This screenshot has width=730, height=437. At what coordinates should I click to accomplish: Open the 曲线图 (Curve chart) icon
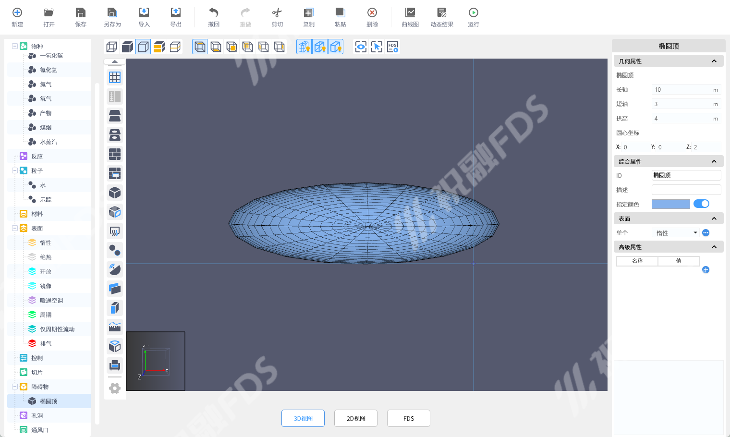[410, 13]
